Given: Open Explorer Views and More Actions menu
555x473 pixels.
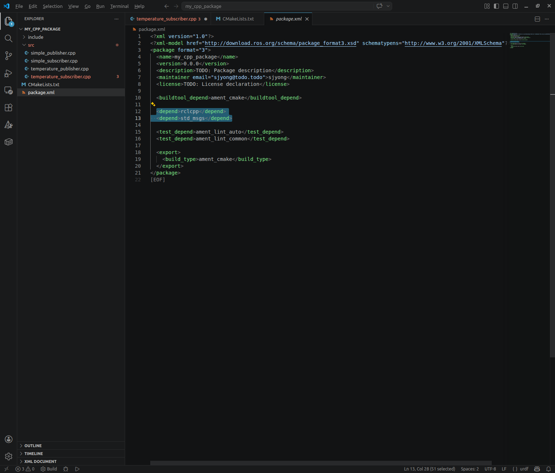Looking at the screenshot, I should coord(116,19).
